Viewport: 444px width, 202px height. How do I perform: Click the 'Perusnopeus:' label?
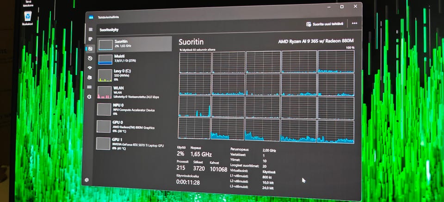tap(239, 149)
